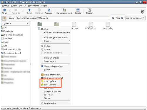Open the Ver menu
Viewport: 147px width, 110px height.
21,6
